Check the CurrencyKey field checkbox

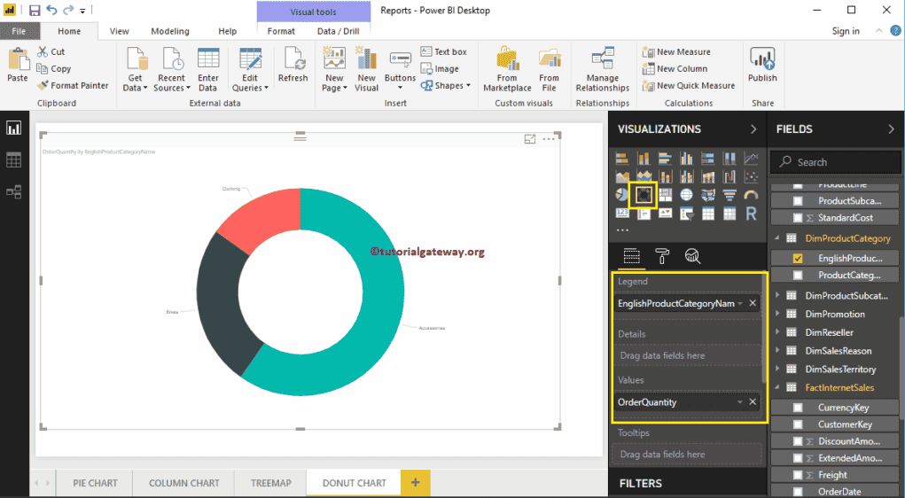click(x=798, y=408)
